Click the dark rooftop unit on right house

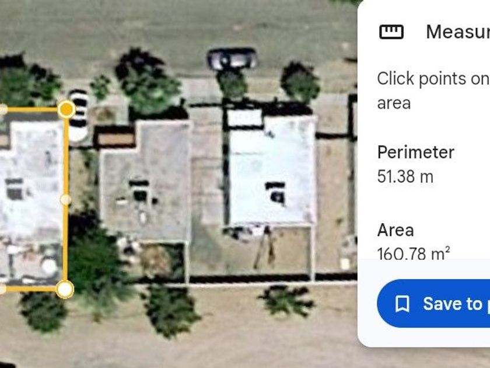[276, 193]
